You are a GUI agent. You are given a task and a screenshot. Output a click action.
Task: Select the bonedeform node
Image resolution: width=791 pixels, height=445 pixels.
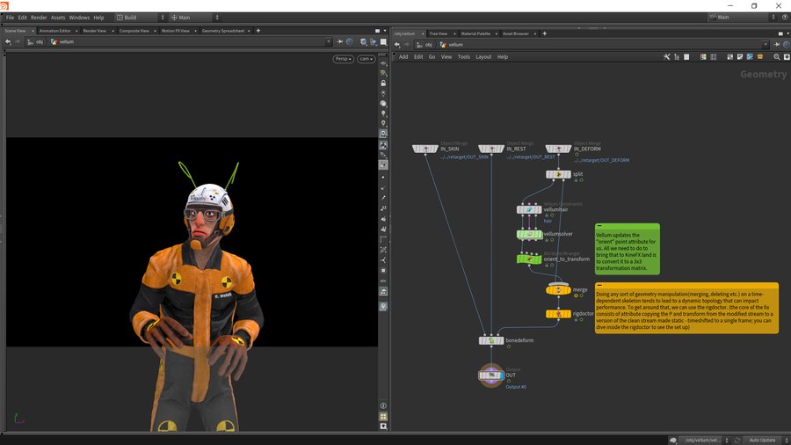[x=490, y=340]
